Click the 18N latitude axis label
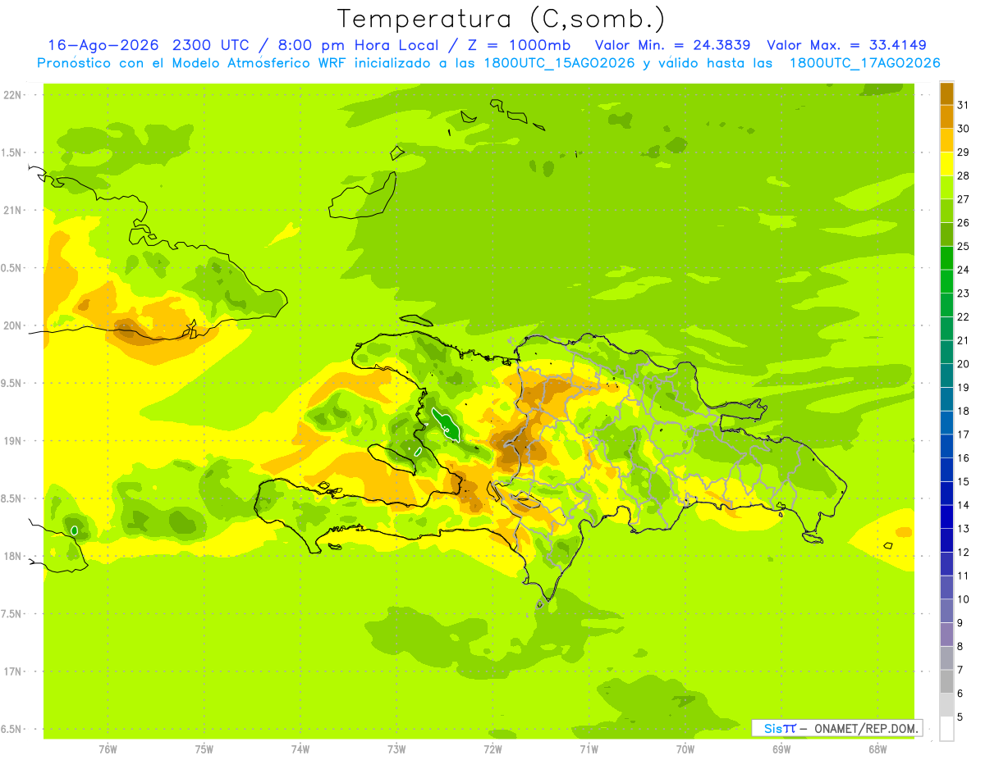The image size is (985, 760). click(x=11, y=556)
